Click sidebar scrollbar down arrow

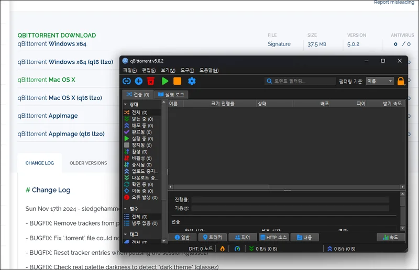(x=164, y=241)
